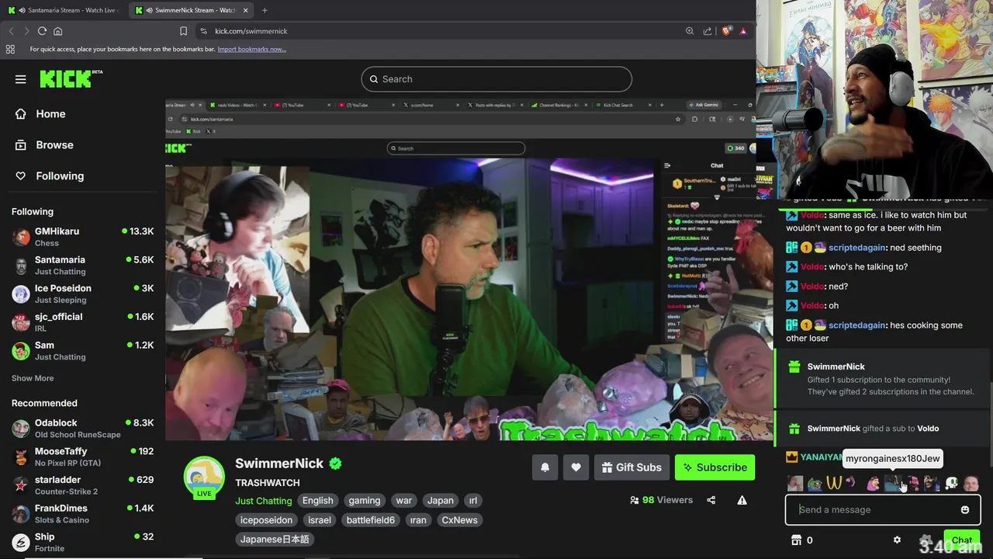Open Ship recommended channel
Screen dimensions: 993x559
[x=82, y=542]
